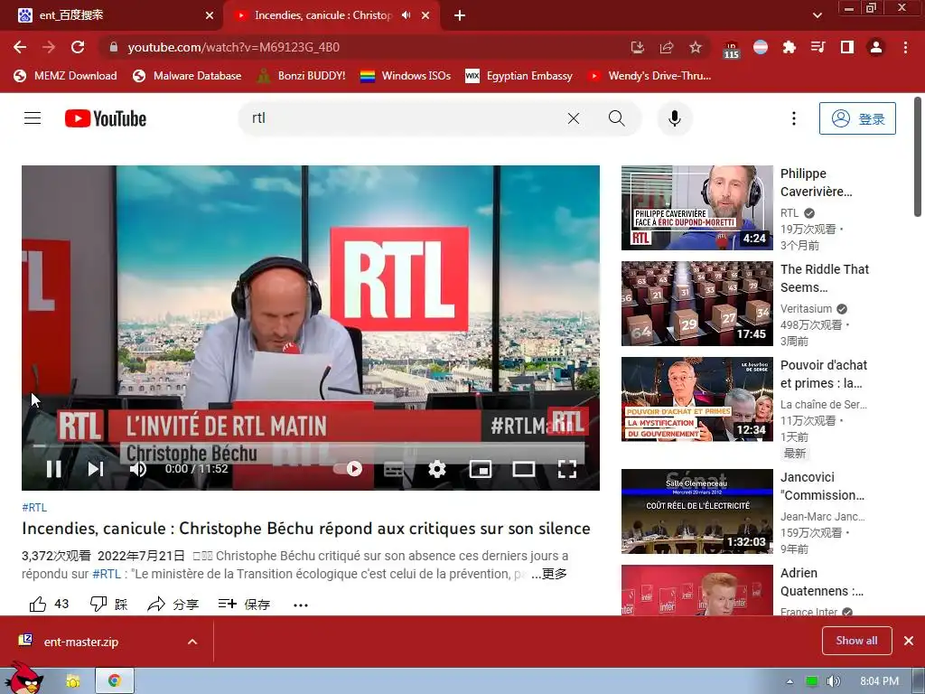Run search with magnifier button
This screenshot has height=694, width=925.
coord(617,118)
